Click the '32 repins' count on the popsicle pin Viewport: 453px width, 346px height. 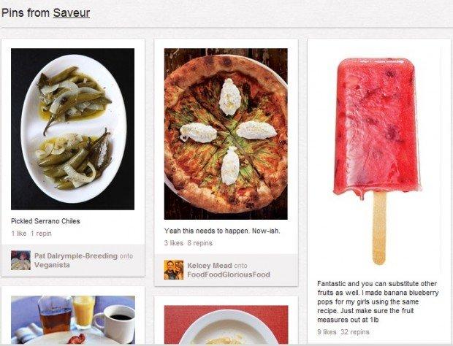pyautogui.click(x=355, y=332)
